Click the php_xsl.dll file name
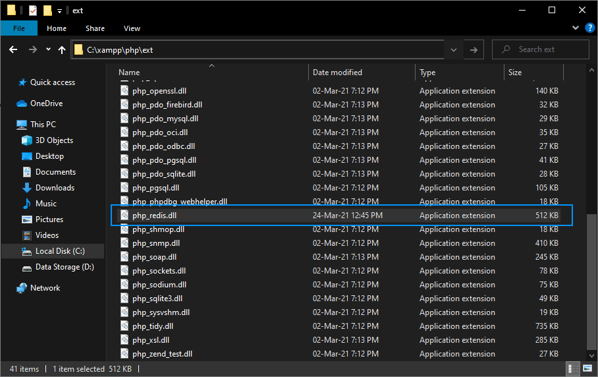The height and width of the screenshot is (377, 598). [x=151, y=340]
